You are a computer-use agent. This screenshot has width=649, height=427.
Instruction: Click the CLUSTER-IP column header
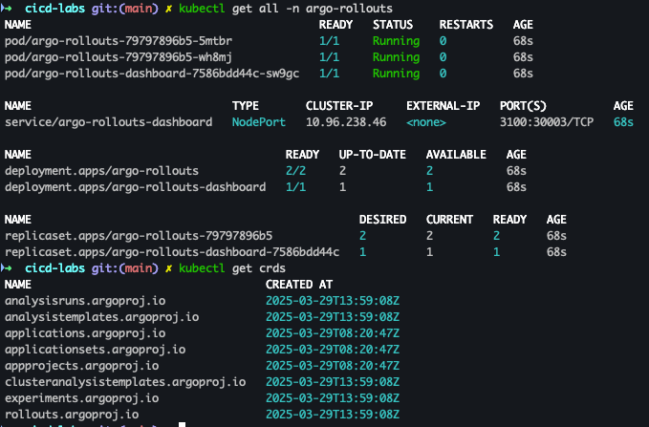339,106
